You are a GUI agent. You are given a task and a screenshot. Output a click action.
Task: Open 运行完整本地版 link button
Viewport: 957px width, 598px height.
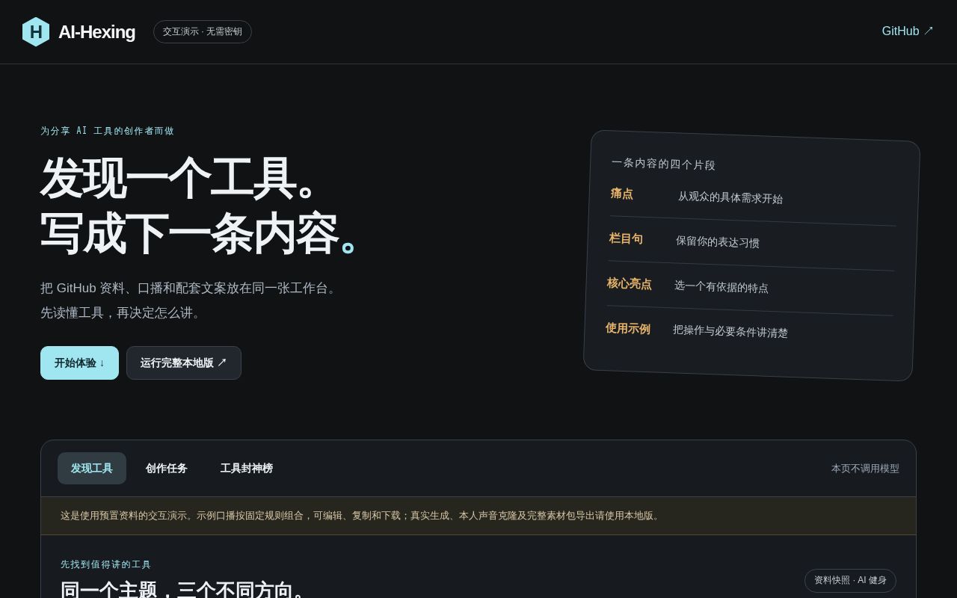point(184,363)
